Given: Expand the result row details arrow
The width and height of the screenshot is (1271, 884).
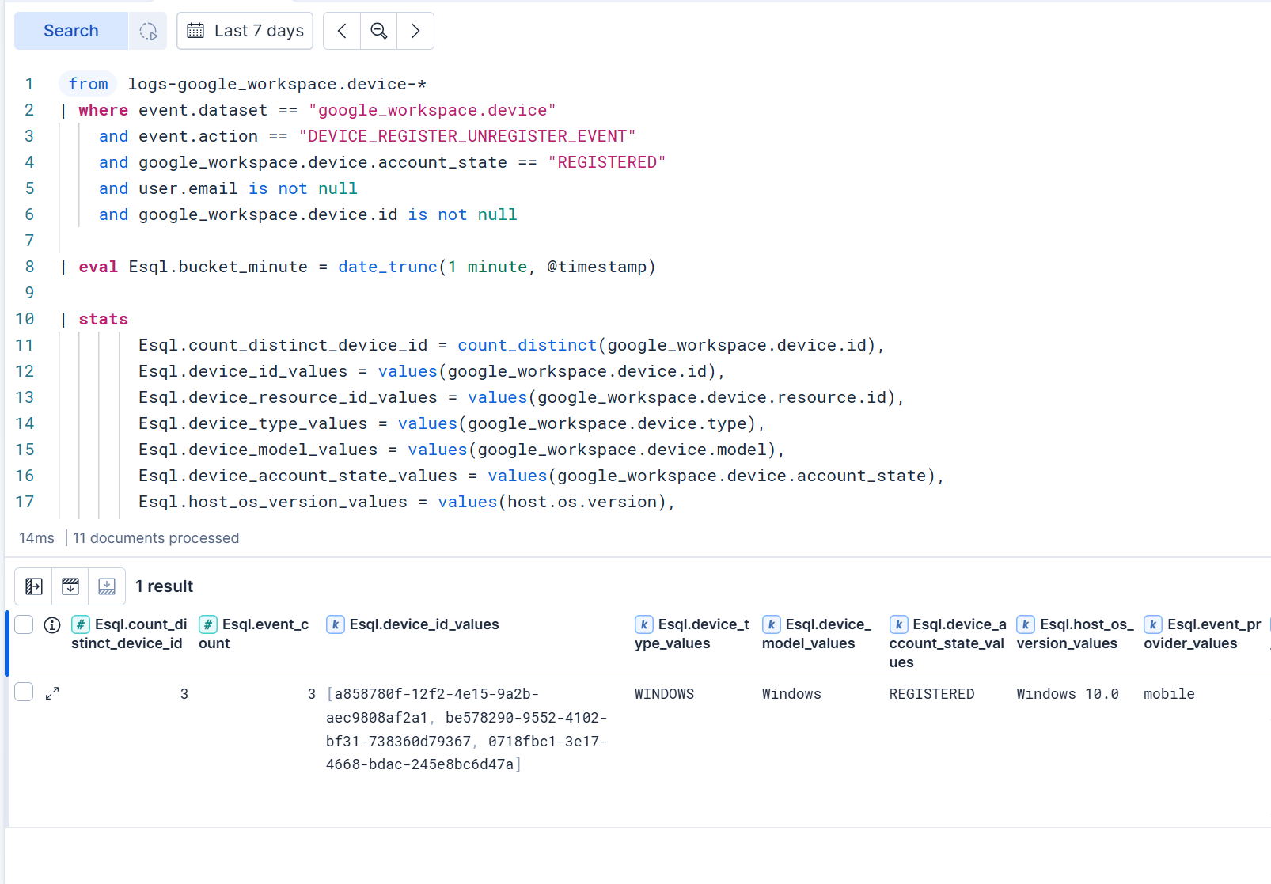Looking at the screenshot, I should click(52, 693).
